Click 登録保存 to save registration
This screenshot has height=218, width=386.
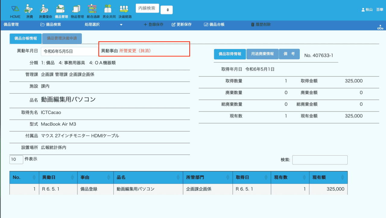pos(153,25)
